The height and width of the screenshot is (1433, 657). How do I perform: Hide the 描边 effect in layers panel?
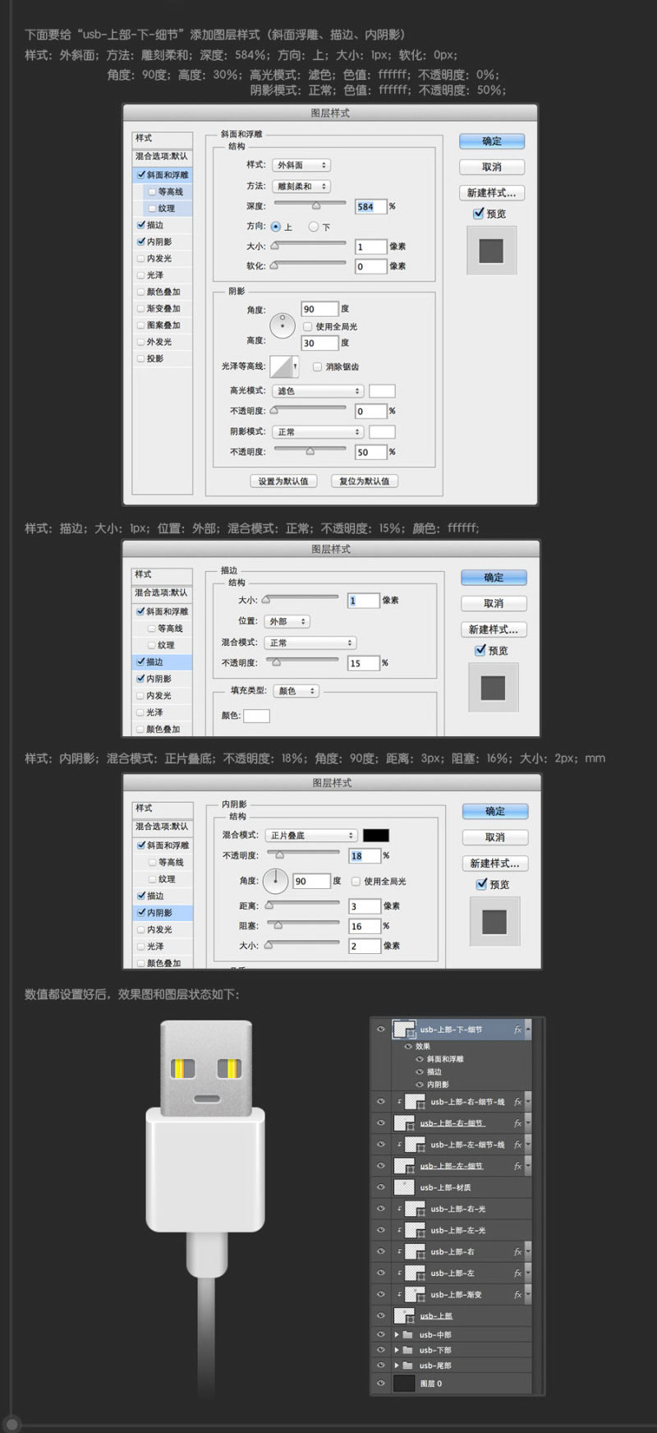click(x=420, y=1072)
